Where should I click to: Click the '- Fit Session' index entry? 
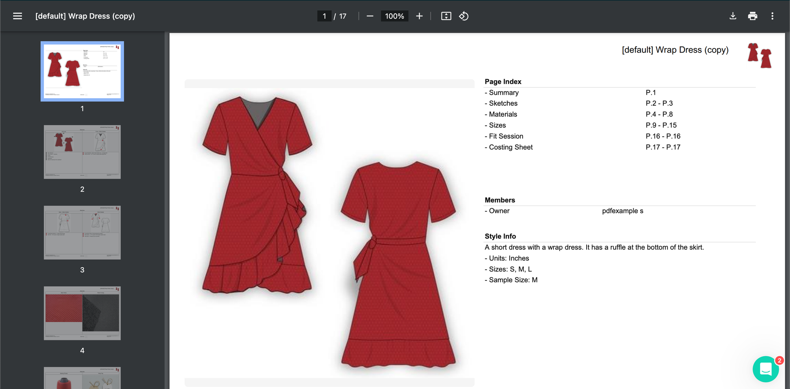[x=504, y=136]
